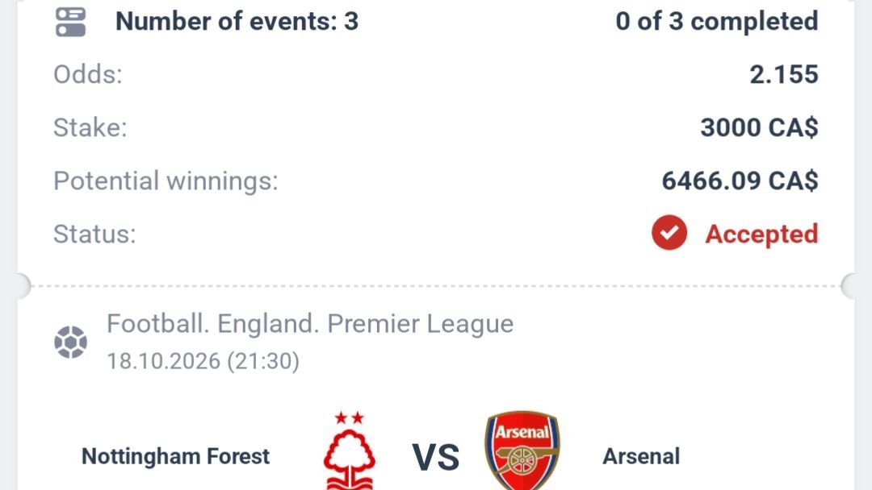Click the Nottingham Forest crest logo
872x490 pixels.
[350, 450]
